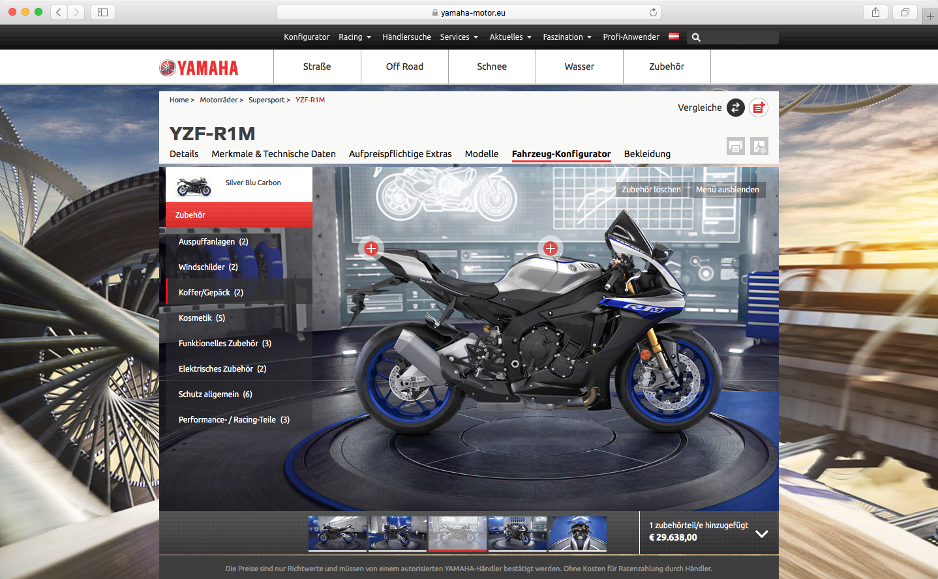Open the Bekleidung tab
The image size is (938, 579).
[x=647, y=154]
